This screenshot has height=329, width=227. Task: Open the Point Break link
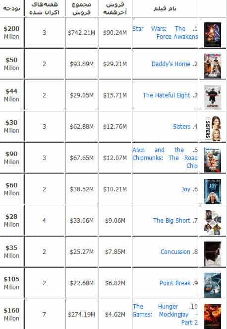(175, 283)
